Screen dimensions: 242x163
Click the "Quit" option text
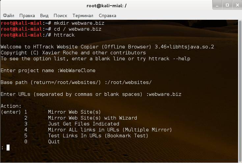[x=54, y=142]
